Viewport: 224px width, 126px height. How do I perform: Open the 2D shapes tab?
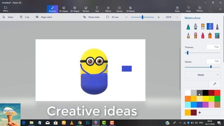64,9
